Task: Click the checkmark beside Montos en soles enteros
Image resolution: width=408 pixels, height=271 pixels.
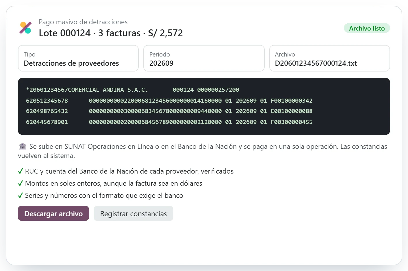Action: 21,184
